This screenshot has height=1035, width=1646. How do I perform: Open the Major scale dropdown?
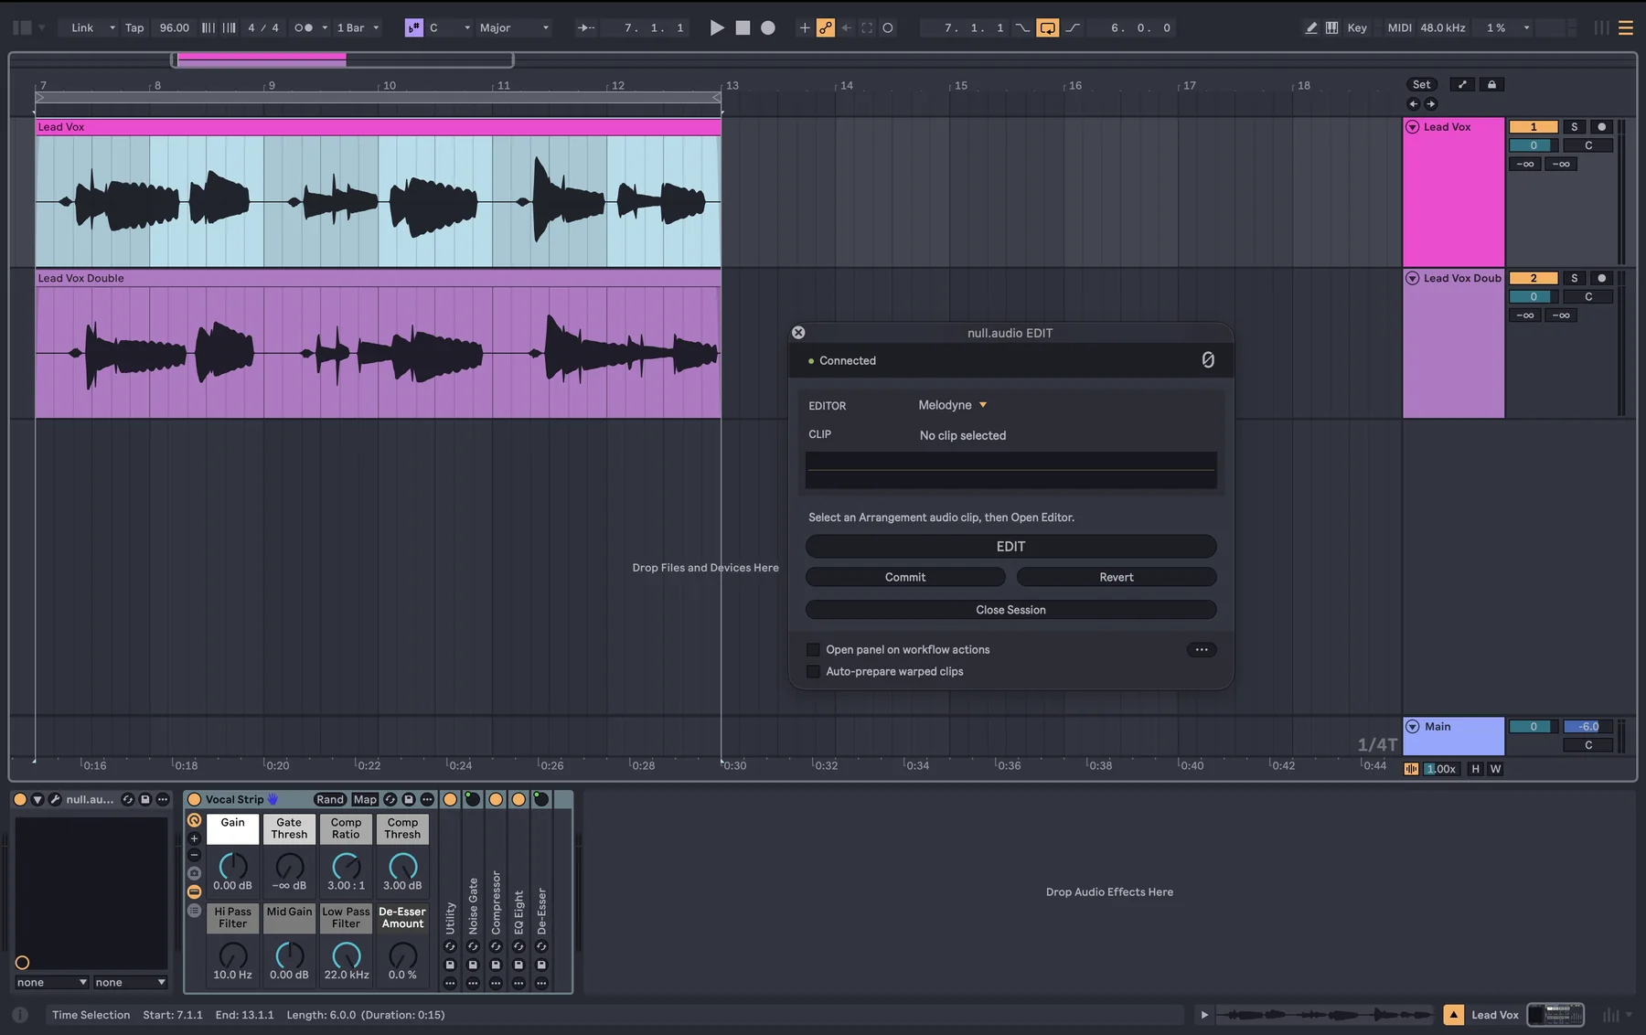(x=515, y=27)
